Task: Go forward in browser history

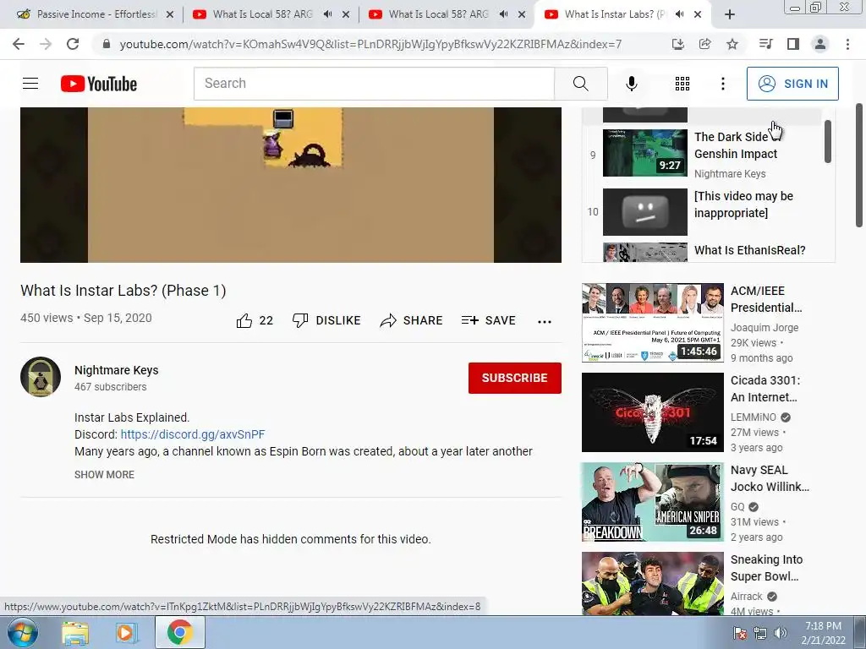Action: point(46,44)
